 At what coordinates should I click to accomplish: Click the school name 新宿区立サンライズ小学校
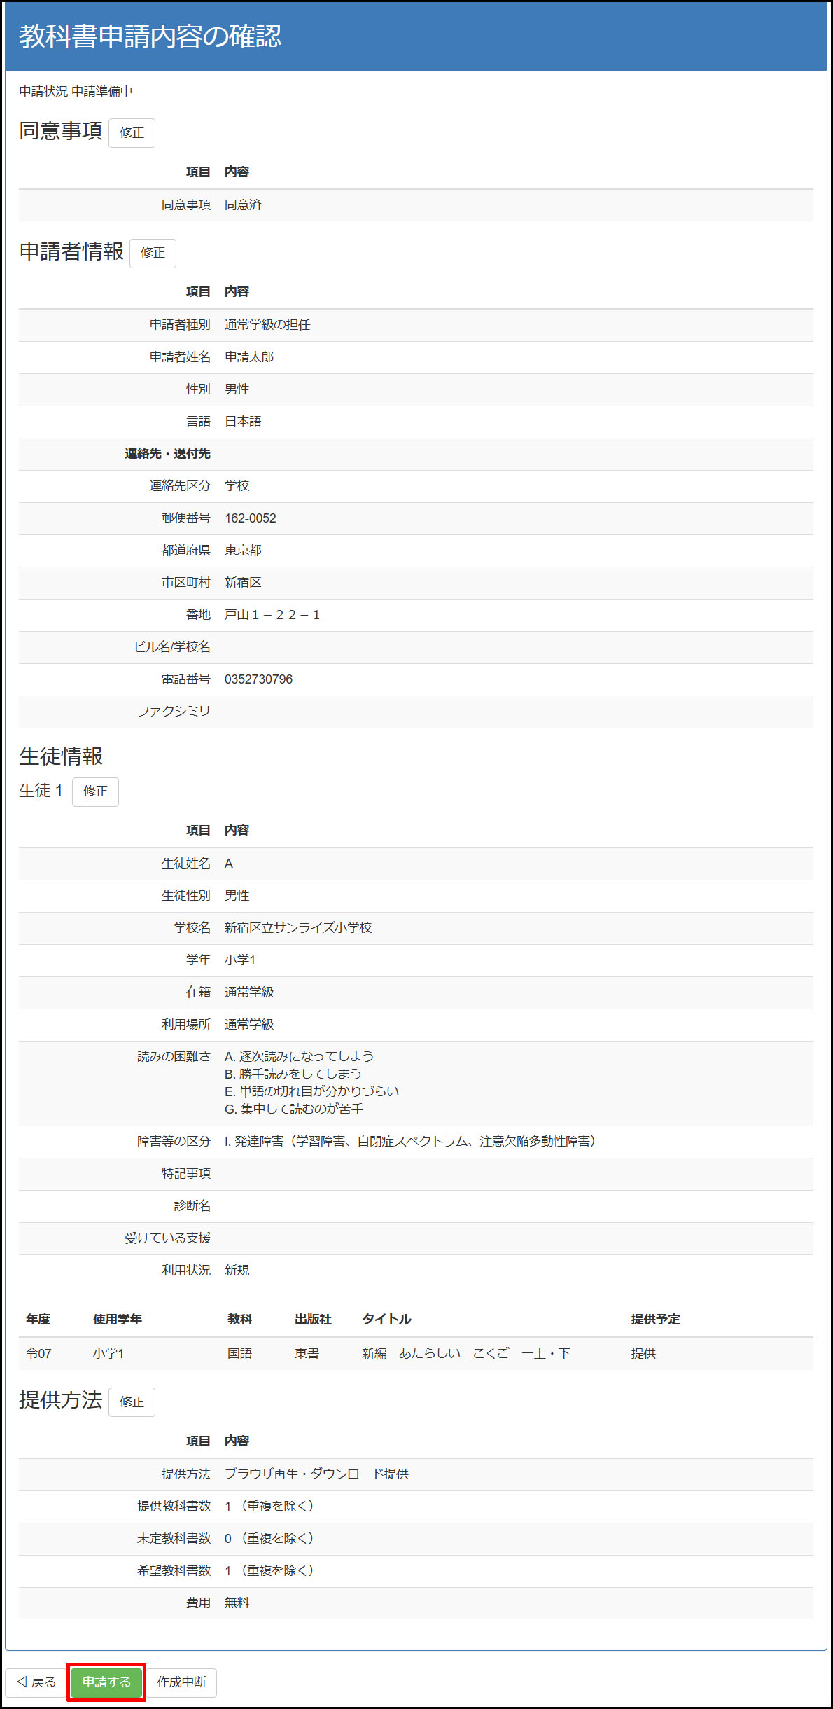pyautogui.click(x=297, y=928)
